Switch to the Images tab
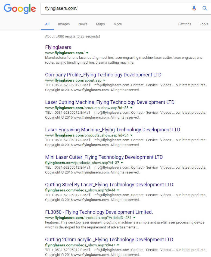This screenshot has height=257, width=211. [64, 24]
